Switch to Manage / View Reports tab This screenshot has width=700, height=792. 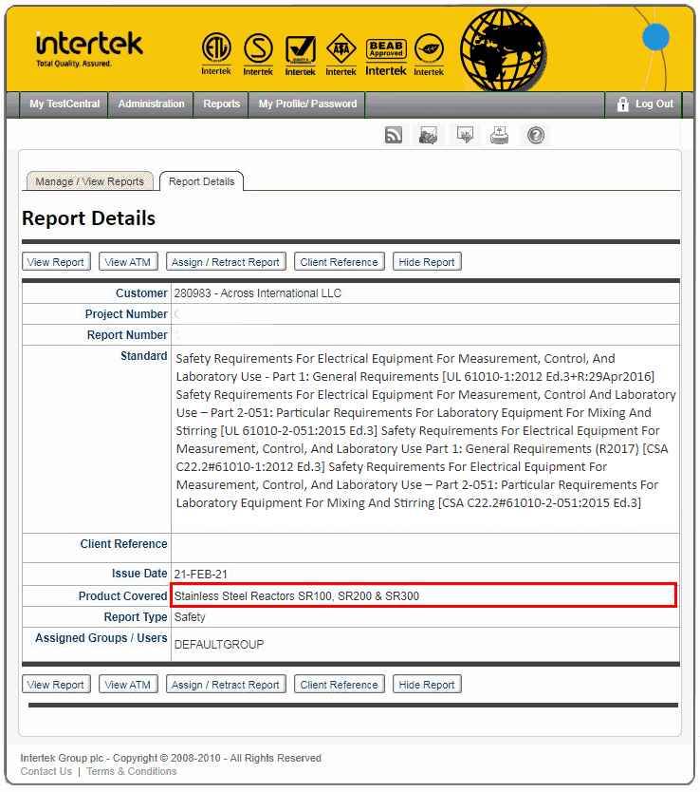click(89, 181)
